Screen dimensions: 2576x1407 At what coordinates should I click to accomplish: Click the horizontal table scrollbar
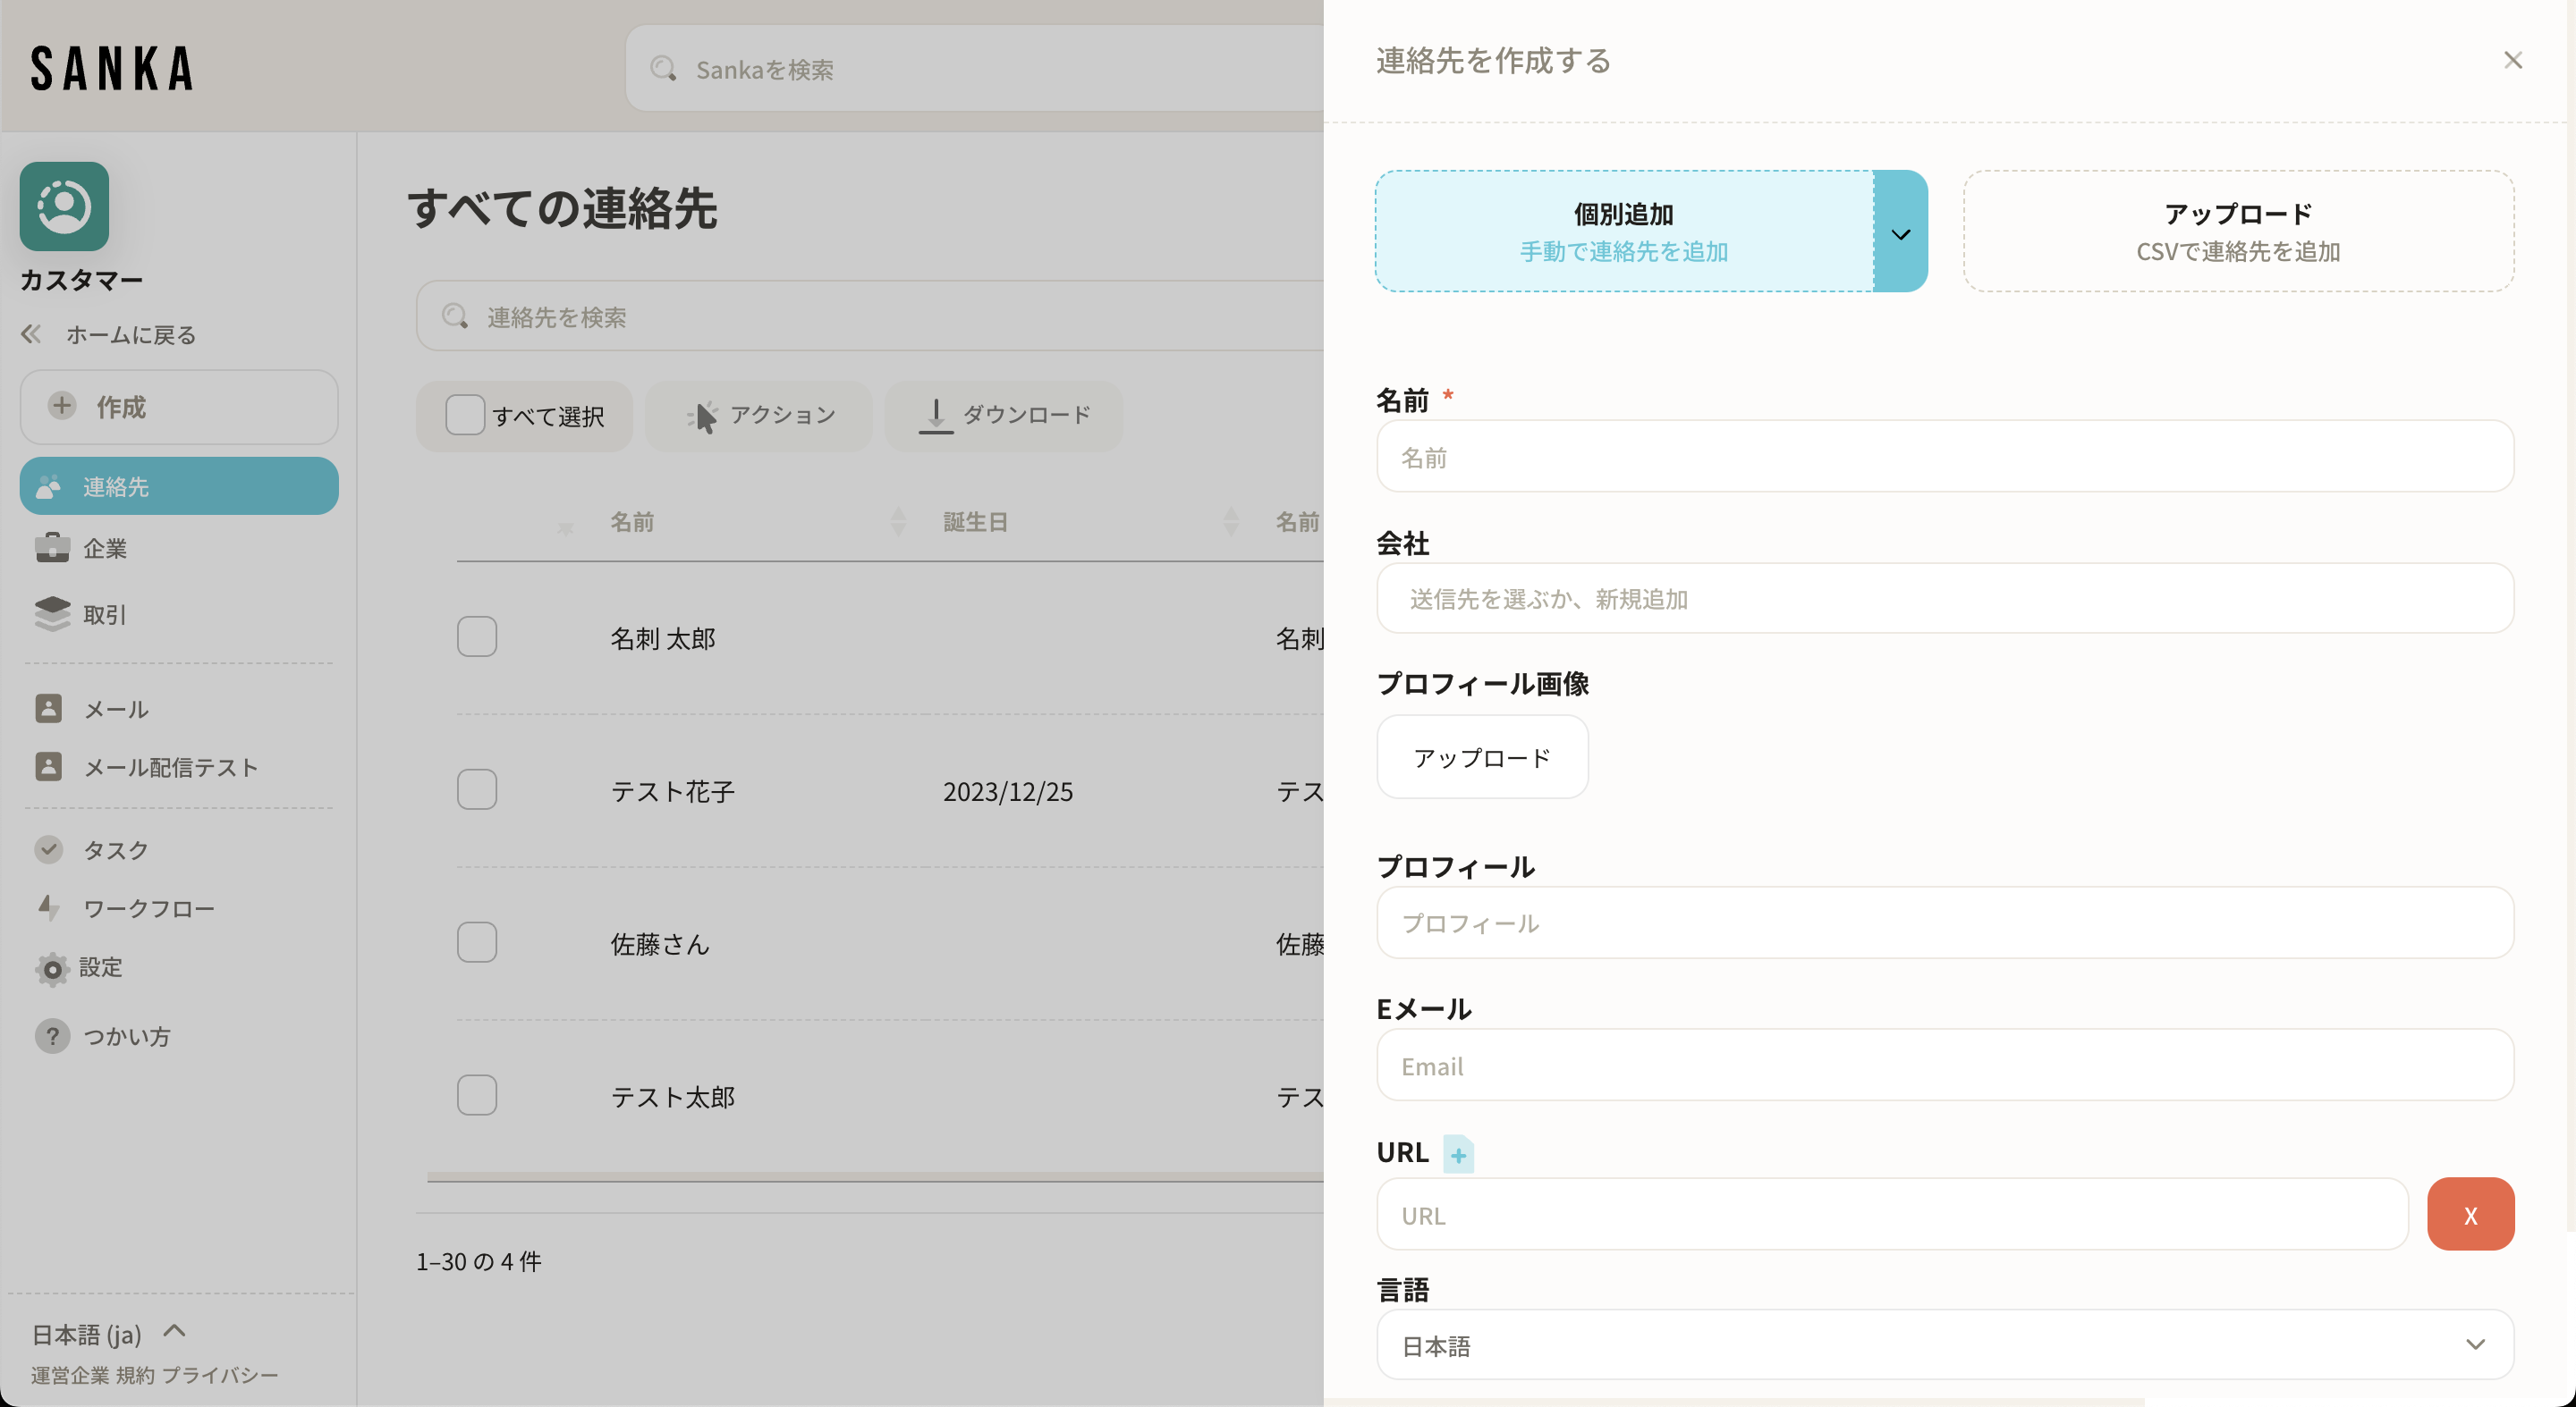[874, 1178]
